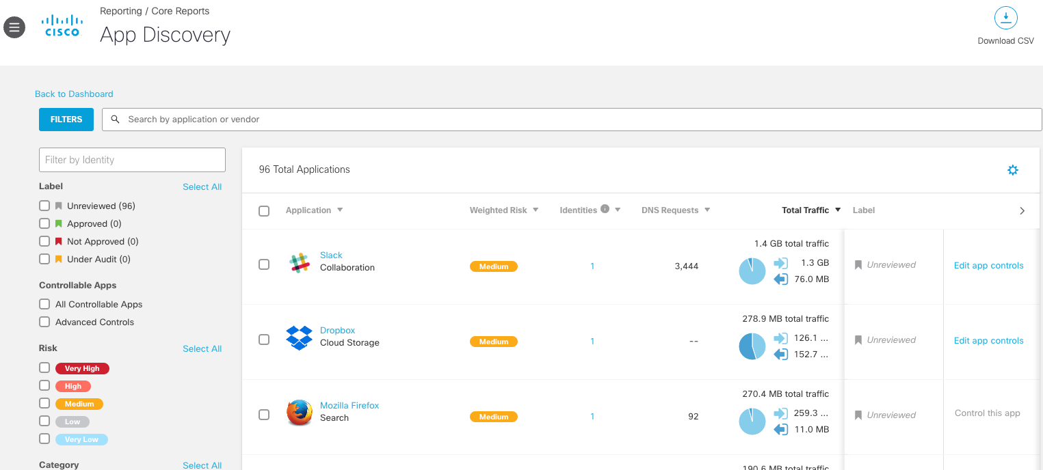The width and height of the screenshot is (1043, 470).
Task: Click the red Not Approved flag icon
Action: pyautogui.click(x=59, y=242)
